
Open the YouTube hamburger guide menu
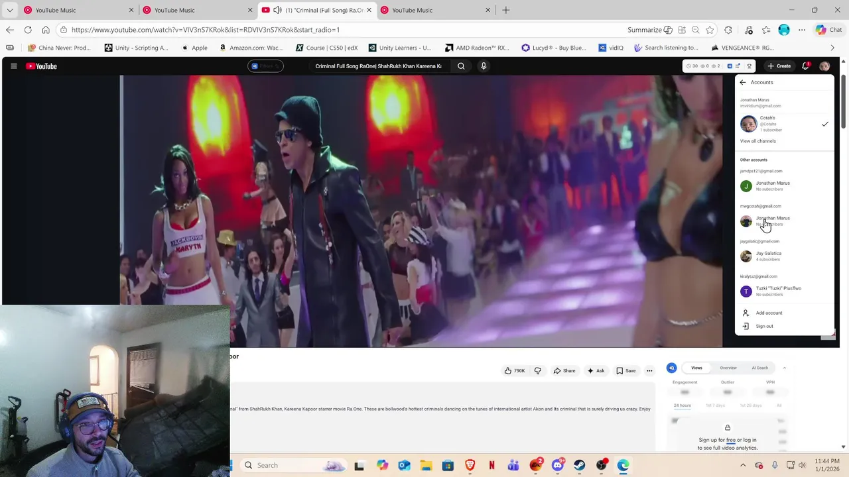tap(13, 66)
